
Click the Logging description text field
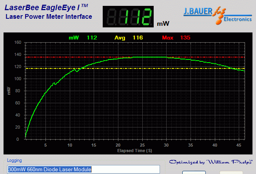pos(84,169)
